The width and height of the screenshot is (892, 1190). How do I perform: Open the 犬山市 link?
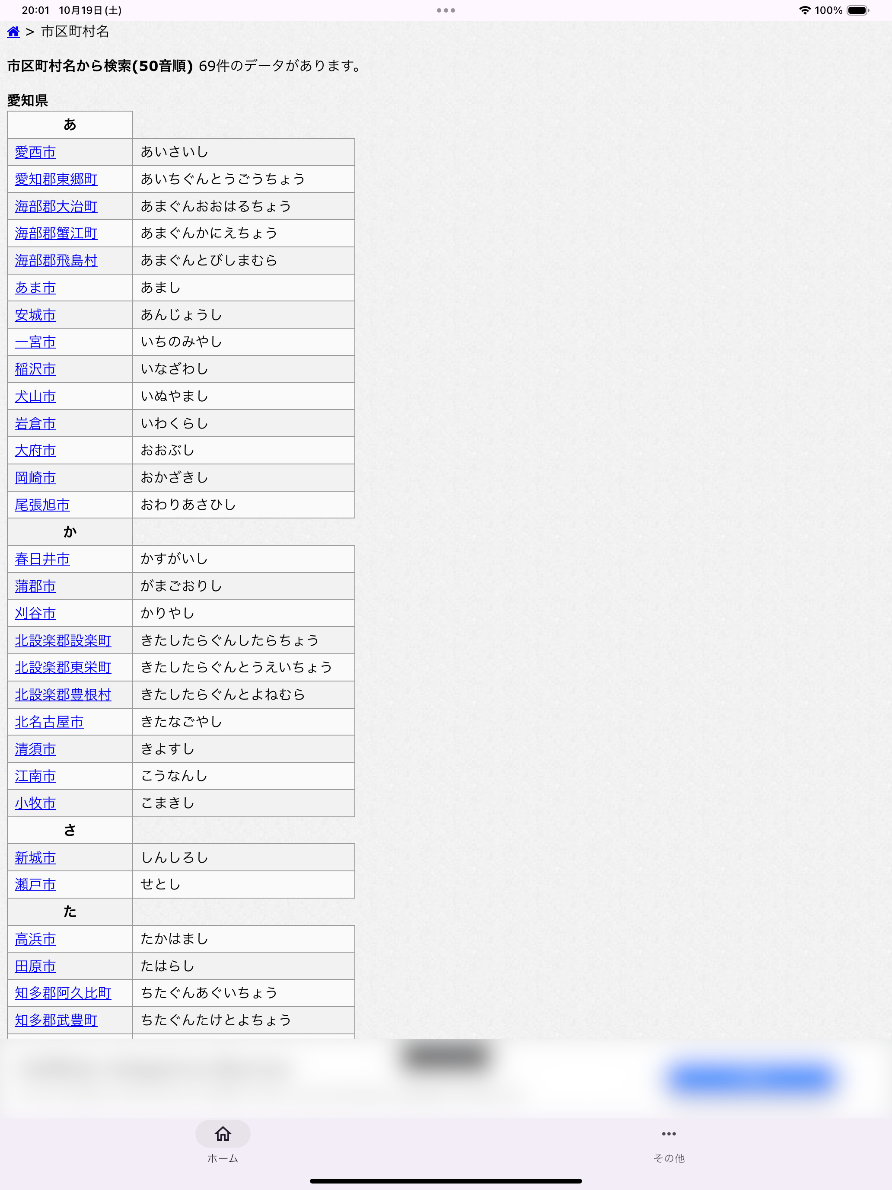[x=35, y=397]
